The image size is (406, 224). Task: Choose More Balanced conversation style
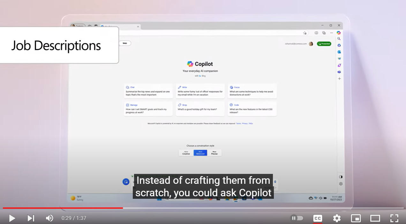(x=200, y=153)
